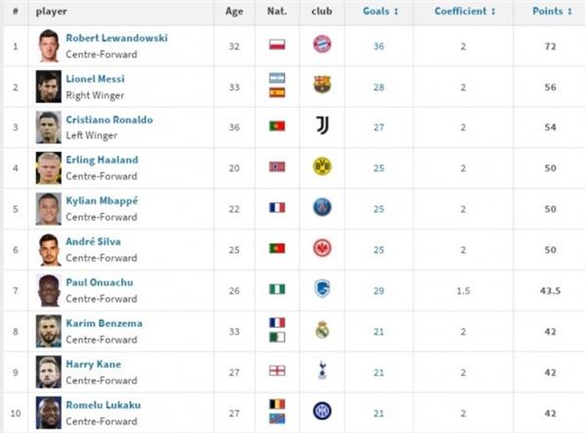Click Cristiano Ronaldo's player photo

48,126
